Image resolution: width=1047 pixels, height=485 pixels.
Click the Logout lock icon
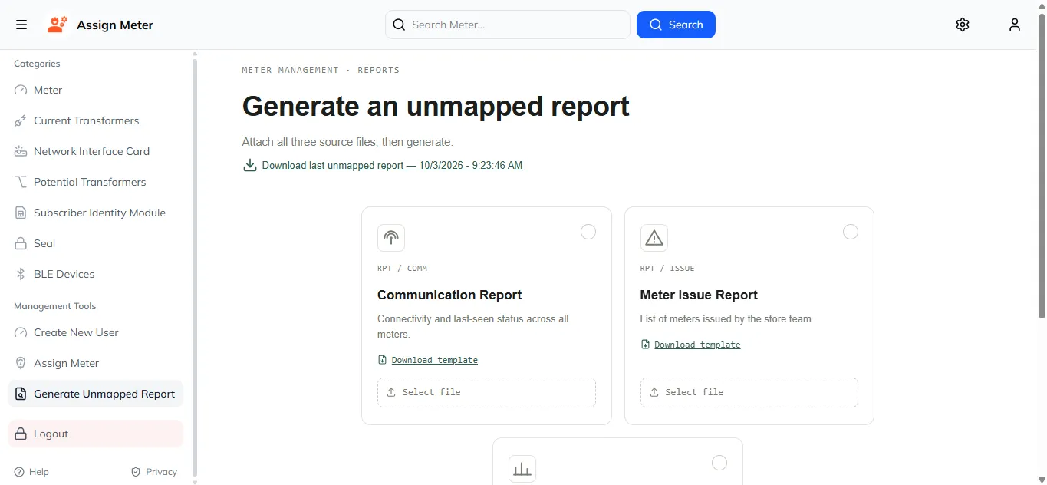21,434
